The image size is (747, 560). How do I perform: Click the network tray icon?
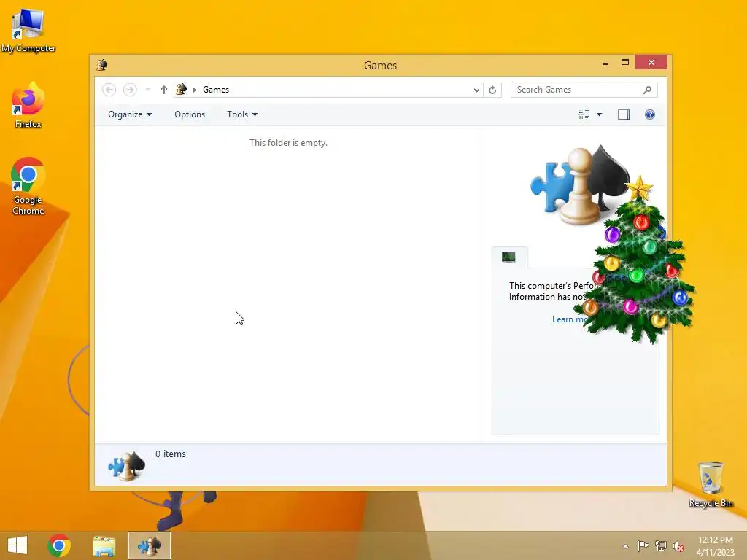click(x=661, y=545)
